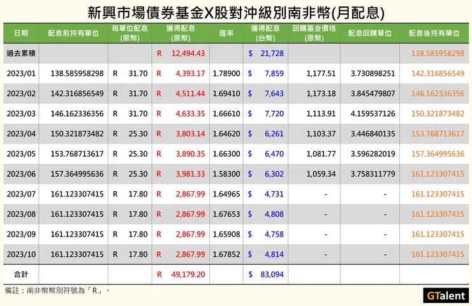Screen dimensions: 472x306
Task: Click the 匯率 column header
Action: click(x=226, y=33)
